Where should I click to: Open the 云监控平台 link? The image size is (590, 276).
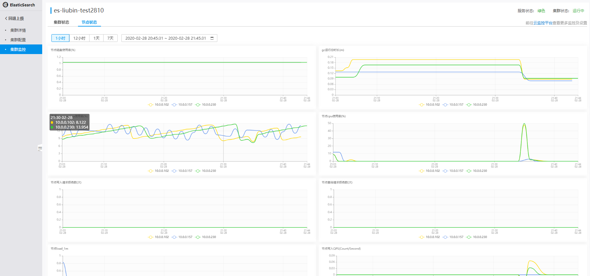[543, 23]
